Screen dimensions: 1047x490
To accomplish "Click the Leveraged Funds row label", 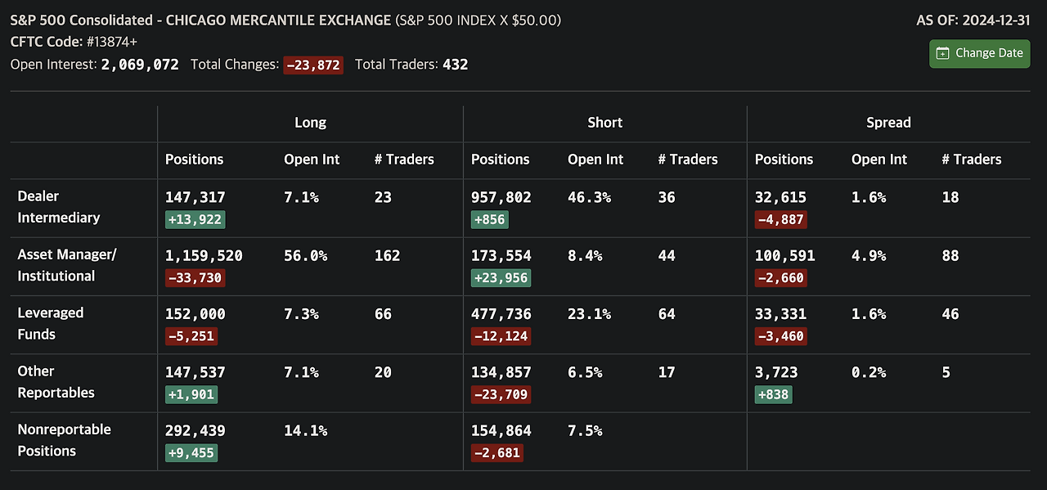I will [x=51, y=323].
